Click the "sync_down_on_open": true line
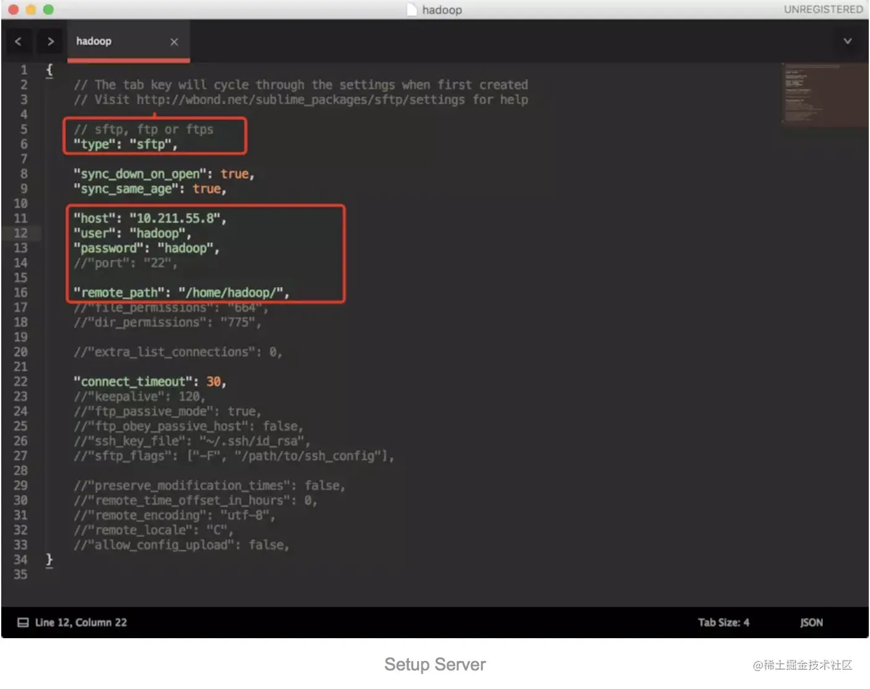Viewport: 870px width, 689px height. click(164, 174)
